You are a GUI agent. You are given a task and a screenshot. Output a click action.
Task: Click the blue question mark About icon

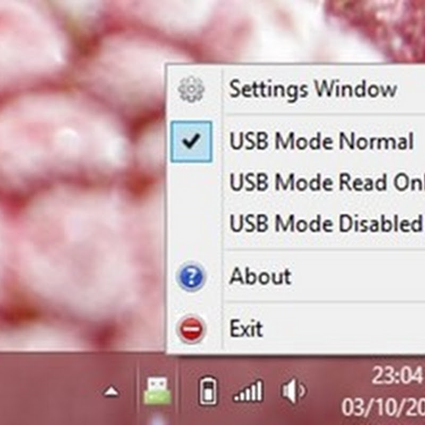(191, 277)
